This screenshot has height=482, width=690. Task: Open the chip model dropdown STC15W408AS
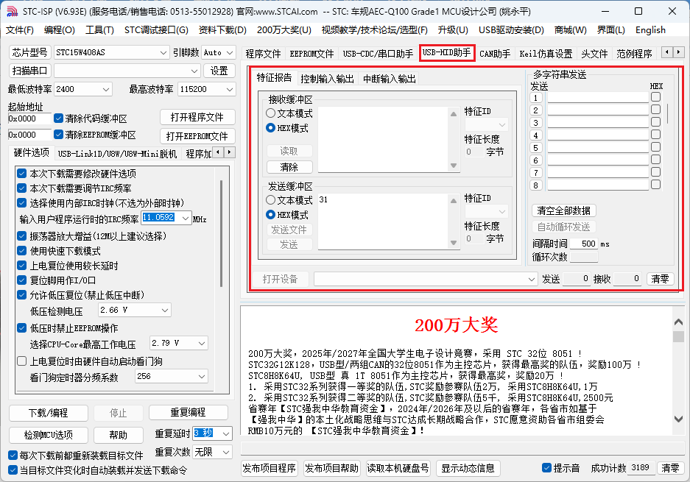(112, 52)
